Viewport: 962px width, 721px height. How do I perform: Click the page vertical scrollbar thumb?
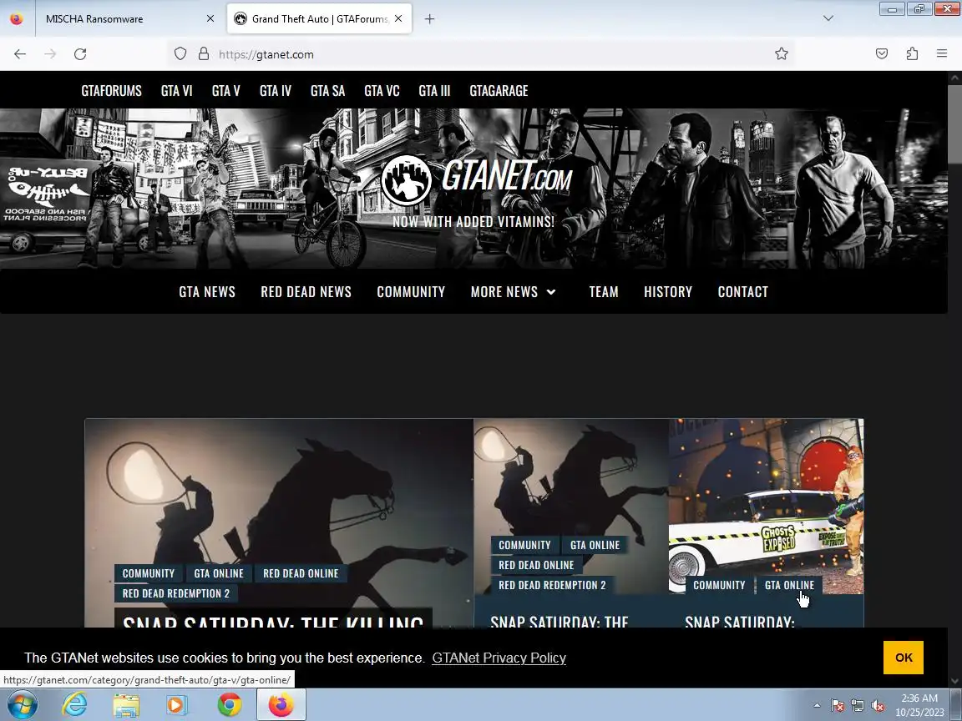[x=954, y=123]
